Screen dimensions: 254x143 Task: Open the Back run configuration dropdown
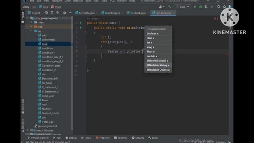[183, 7]
